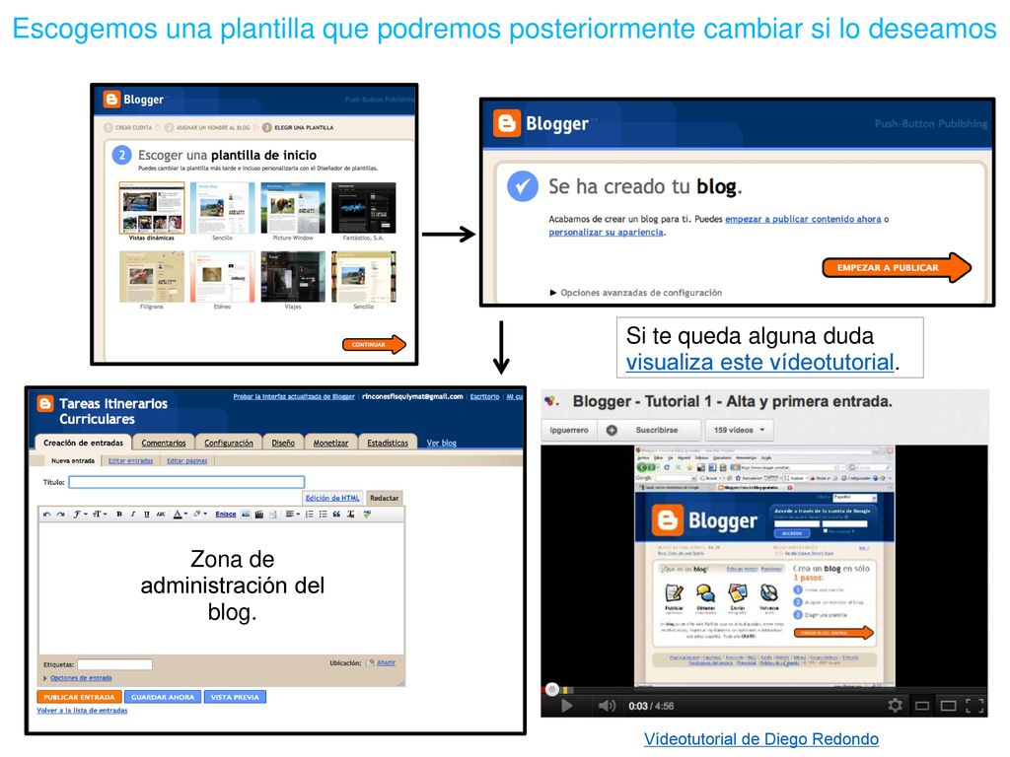Open the Editar entradas sub-tab
Image resolution: width=1010 pixels, height=757 pixels.
[131, 461]
